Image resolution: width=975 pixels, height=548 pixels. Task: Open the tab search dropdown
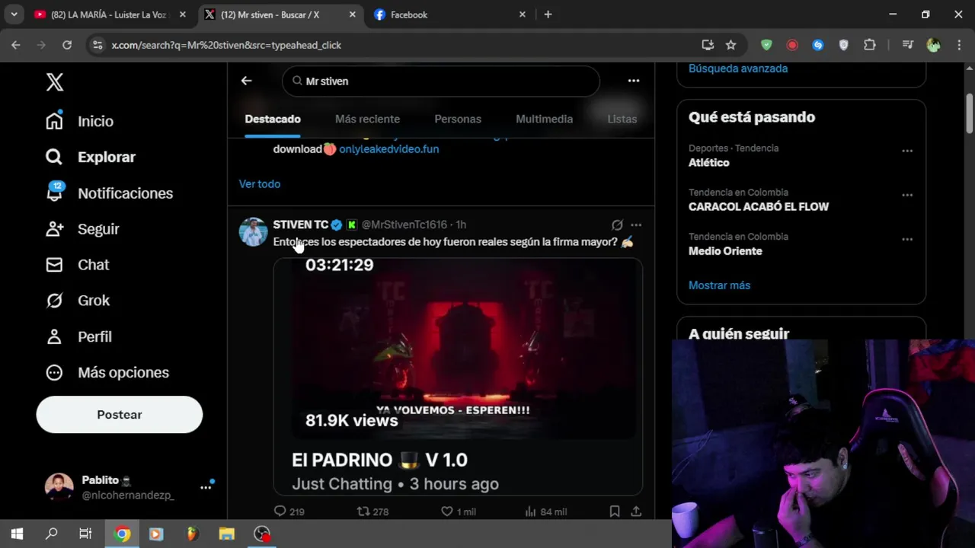[x=14, y=14]
